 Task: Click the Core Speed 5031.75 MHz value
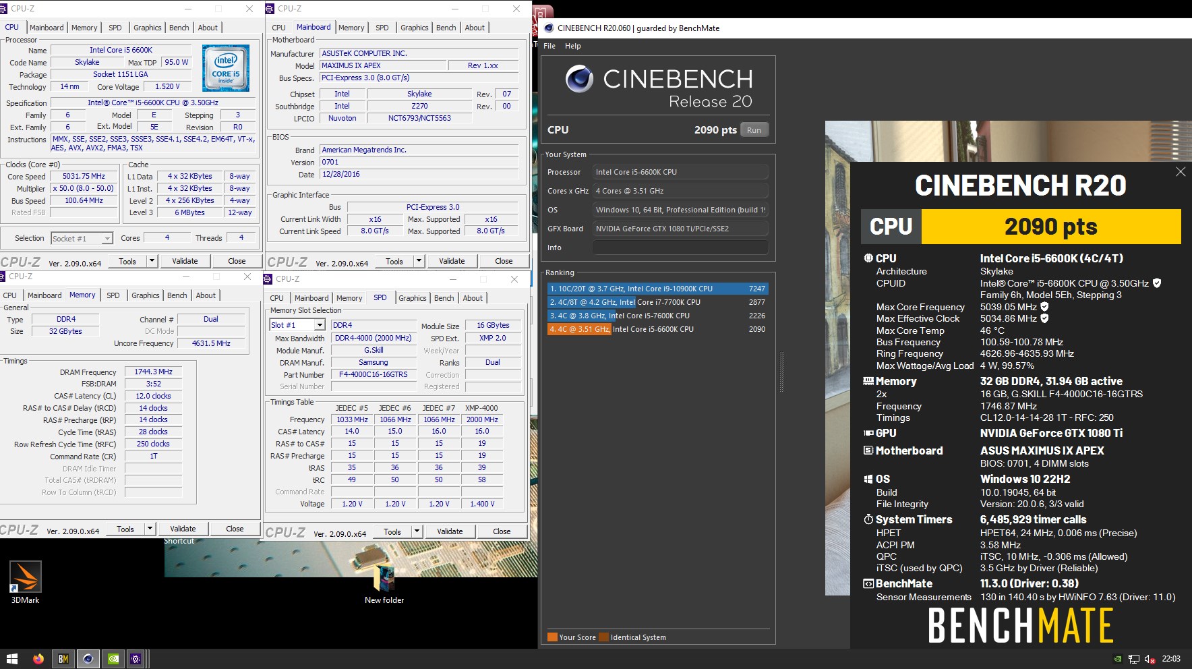tap(84, 177)
